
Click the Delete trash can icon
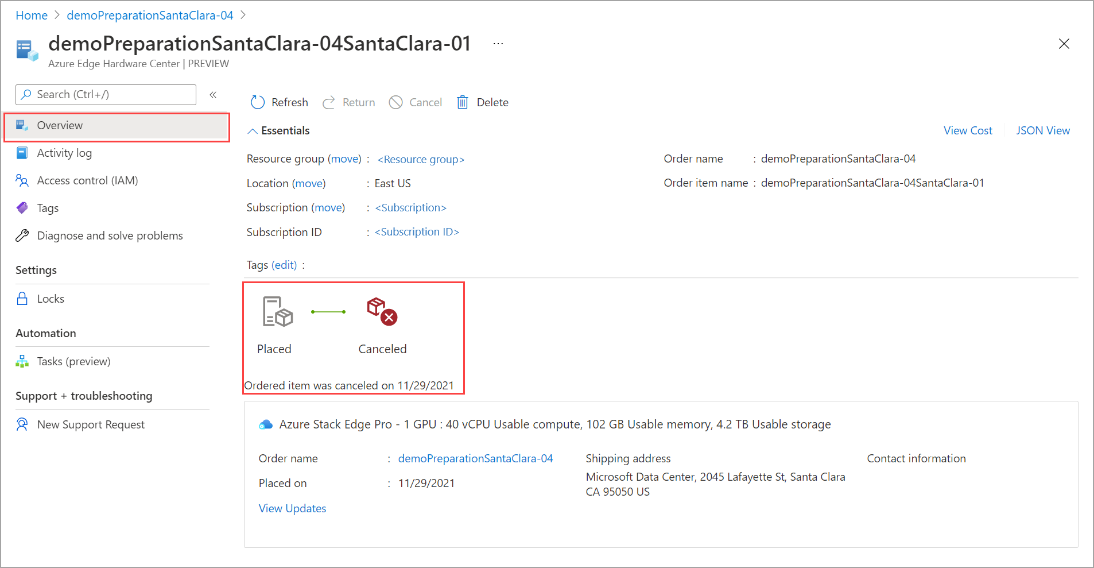(x=463, y=102)
